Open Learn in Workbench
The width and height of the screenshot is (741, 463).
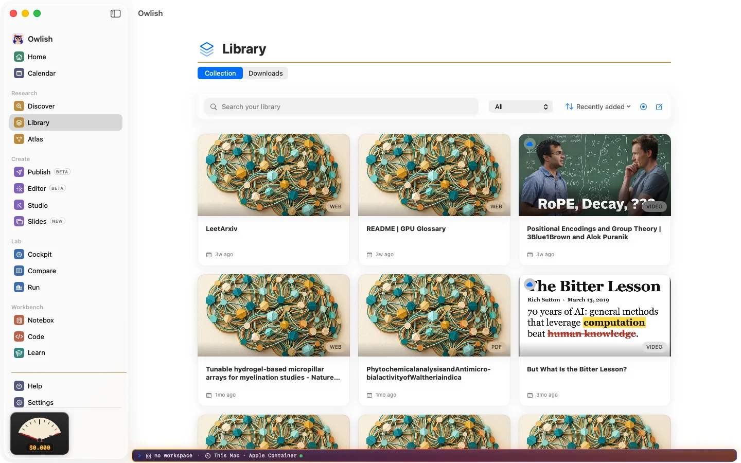coord(66,353)
